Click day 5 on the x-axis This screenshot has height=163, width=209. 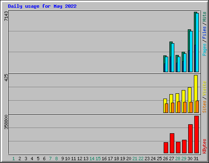coord(38,159)
